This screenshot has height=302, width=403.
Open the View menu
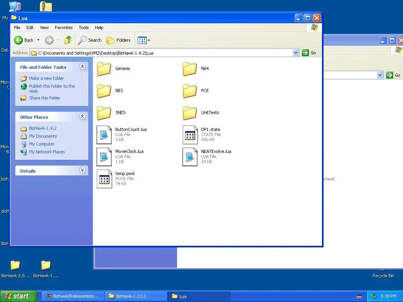(x=44, y=28)
